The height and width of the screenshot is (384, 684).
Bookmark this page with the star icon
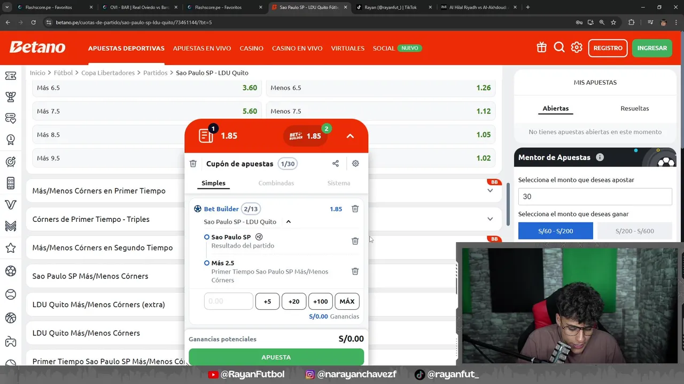pyautogui.click(x=613, y=22)
